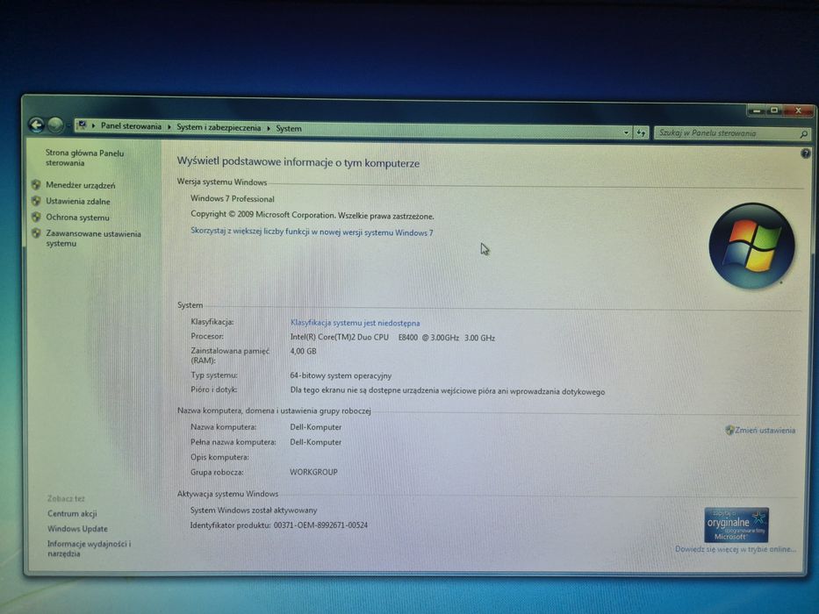Click the shield icon beside 'Menedżer urządzeń'
Viewport: 819px width, 614px height.
[x=35, y=184]
